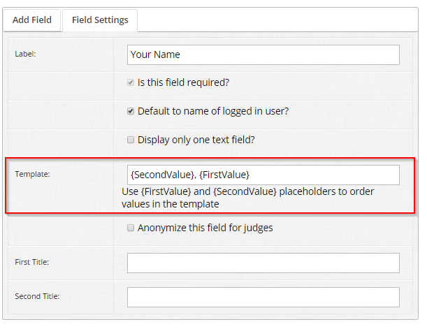
Task: Toggle the Is this field required checkbox
Action: point(131,82)
